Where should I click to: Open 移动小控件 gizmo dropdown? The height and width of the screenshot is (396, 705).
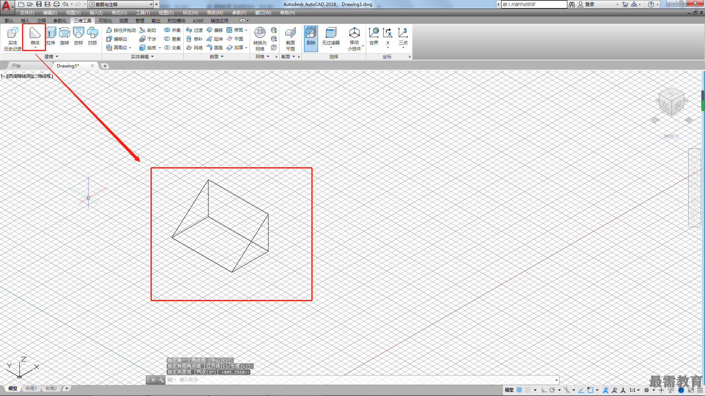(355, 39)
